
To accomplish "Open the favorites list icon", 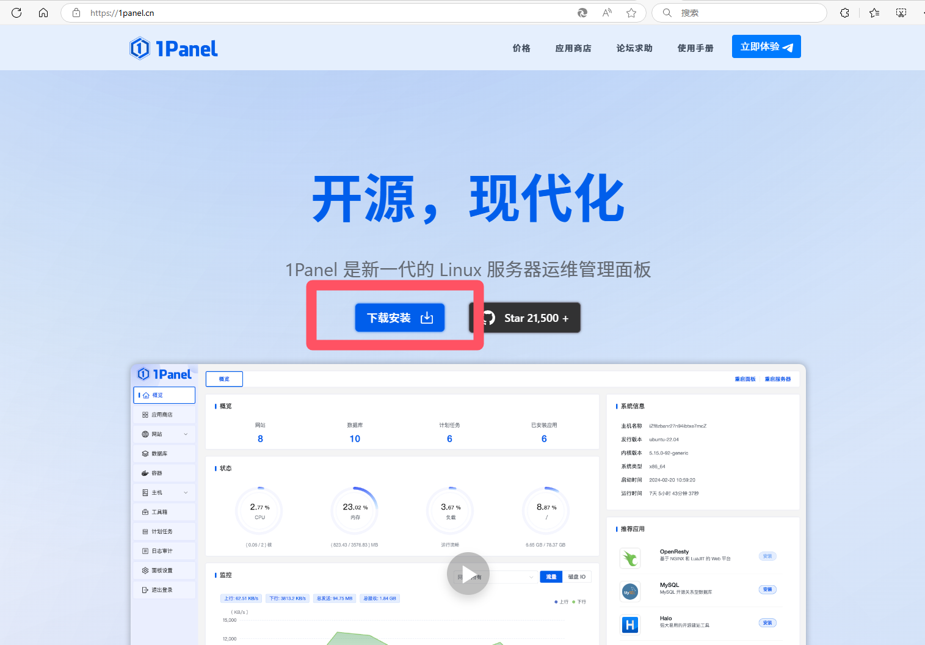I will click(874, 13).
